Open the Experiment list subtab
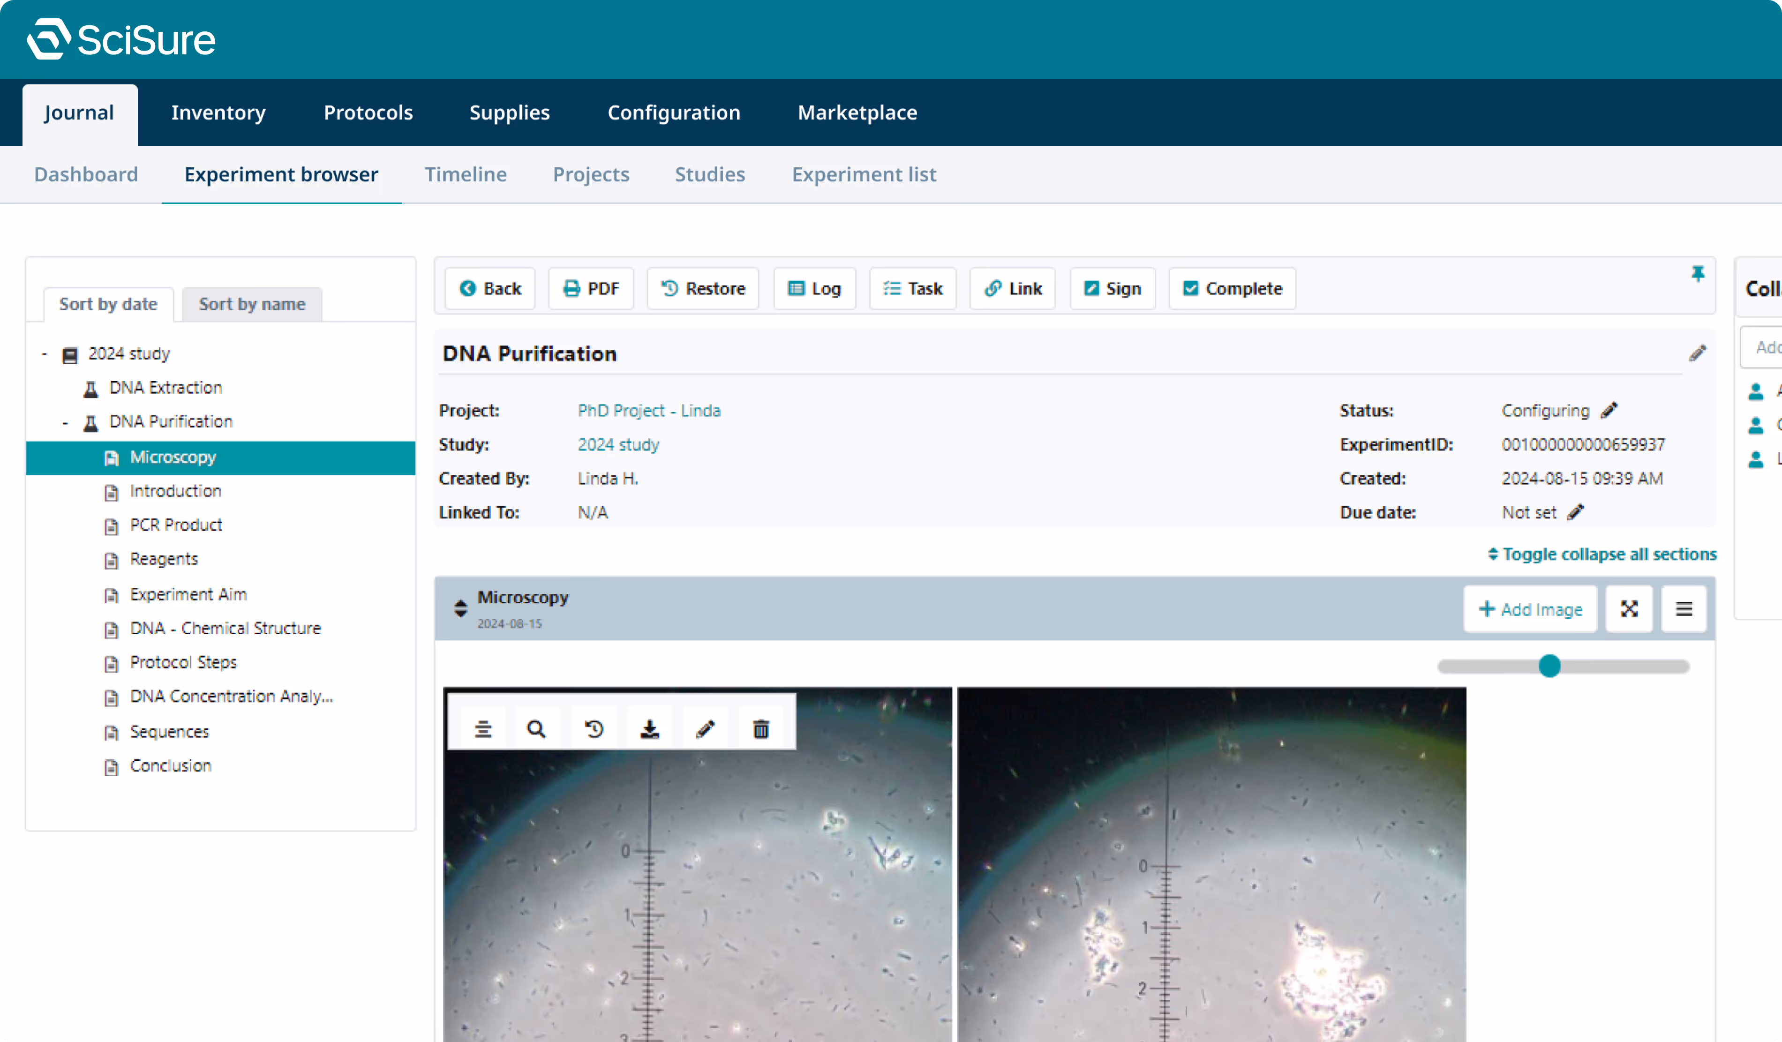Viewport: 1782px width, 1042px height. tap(864, 174)
